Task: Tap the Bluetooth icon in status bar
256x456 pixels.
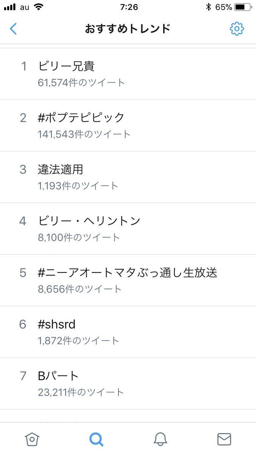Action: (x=208, y=7)
